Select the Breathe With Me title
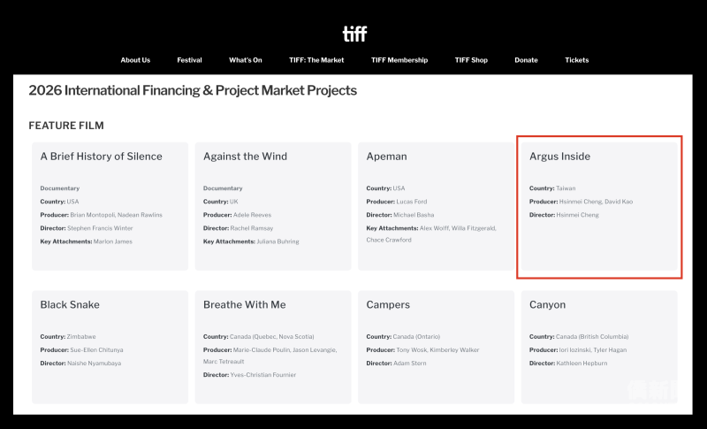The width and height of the screenshot is (707, 429). (x=245, y=305)
